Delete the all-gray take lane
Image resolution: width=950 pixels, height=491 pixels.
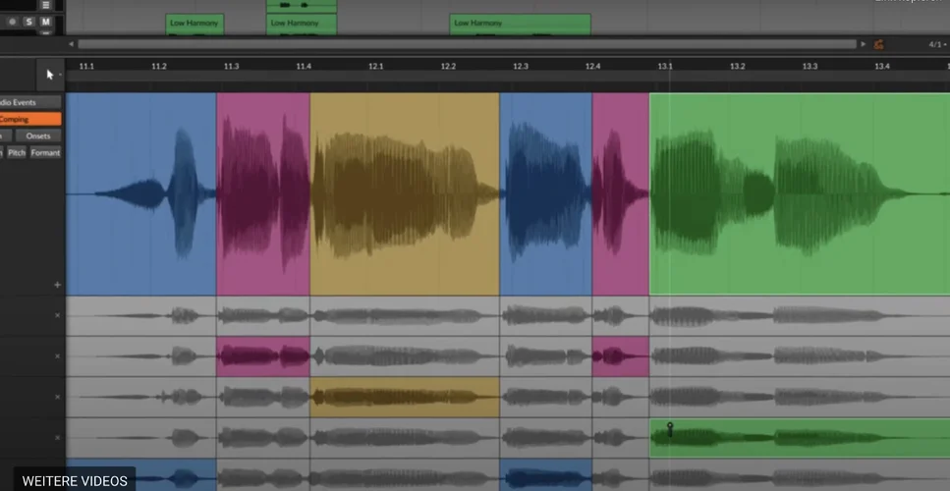[x=58, y=315]
